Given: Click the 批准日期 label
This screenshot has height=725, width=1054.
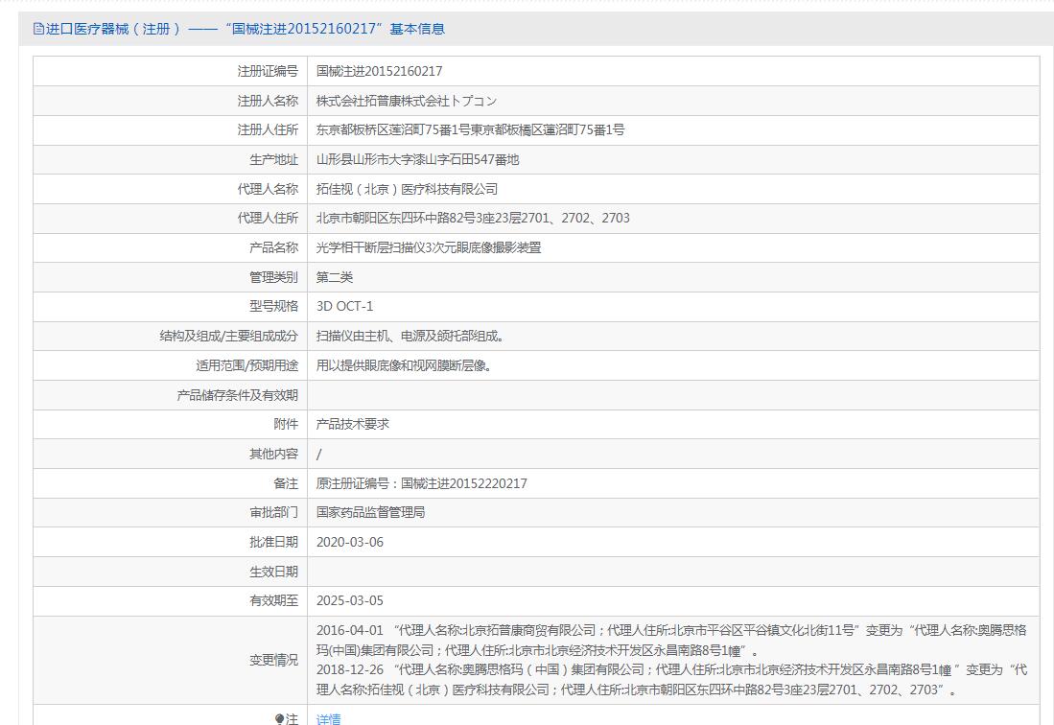Looking at the screenshot, I should coord(273,542).
